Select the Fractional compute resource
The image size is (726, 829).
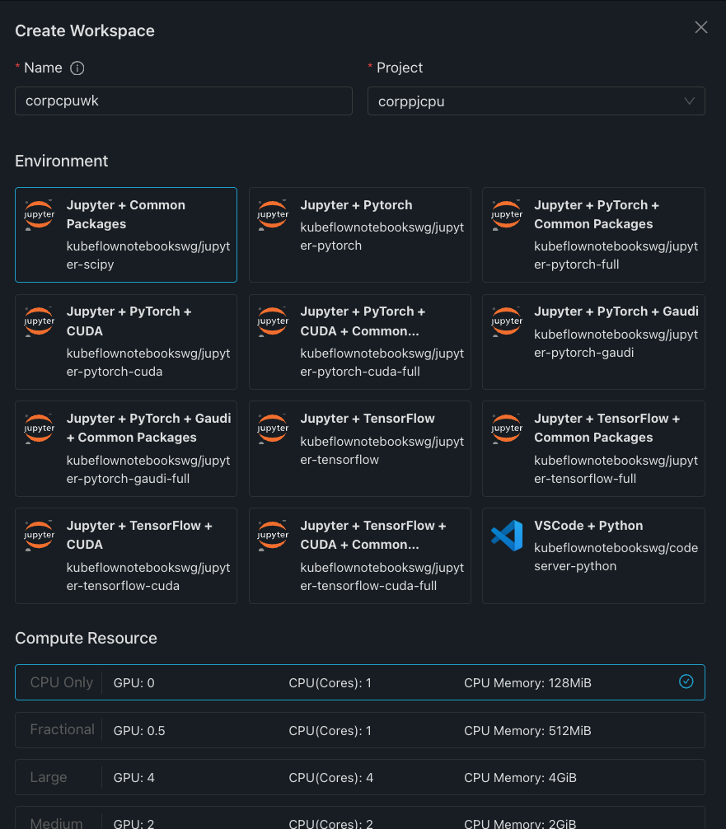(x=360, y=730)
